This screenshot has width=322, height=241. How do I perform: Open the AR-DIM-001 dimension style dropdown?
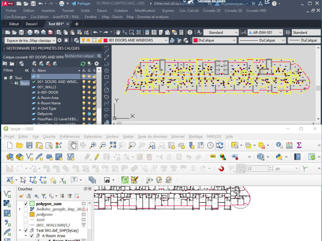tap(280, 32)
